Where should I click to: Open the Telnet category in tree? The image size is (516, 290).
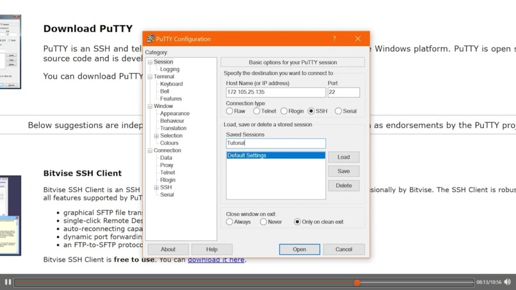168,172
